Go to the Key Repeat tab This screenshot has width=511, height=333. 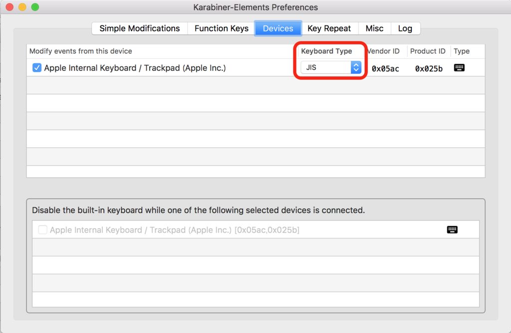(x=329, y=28)
